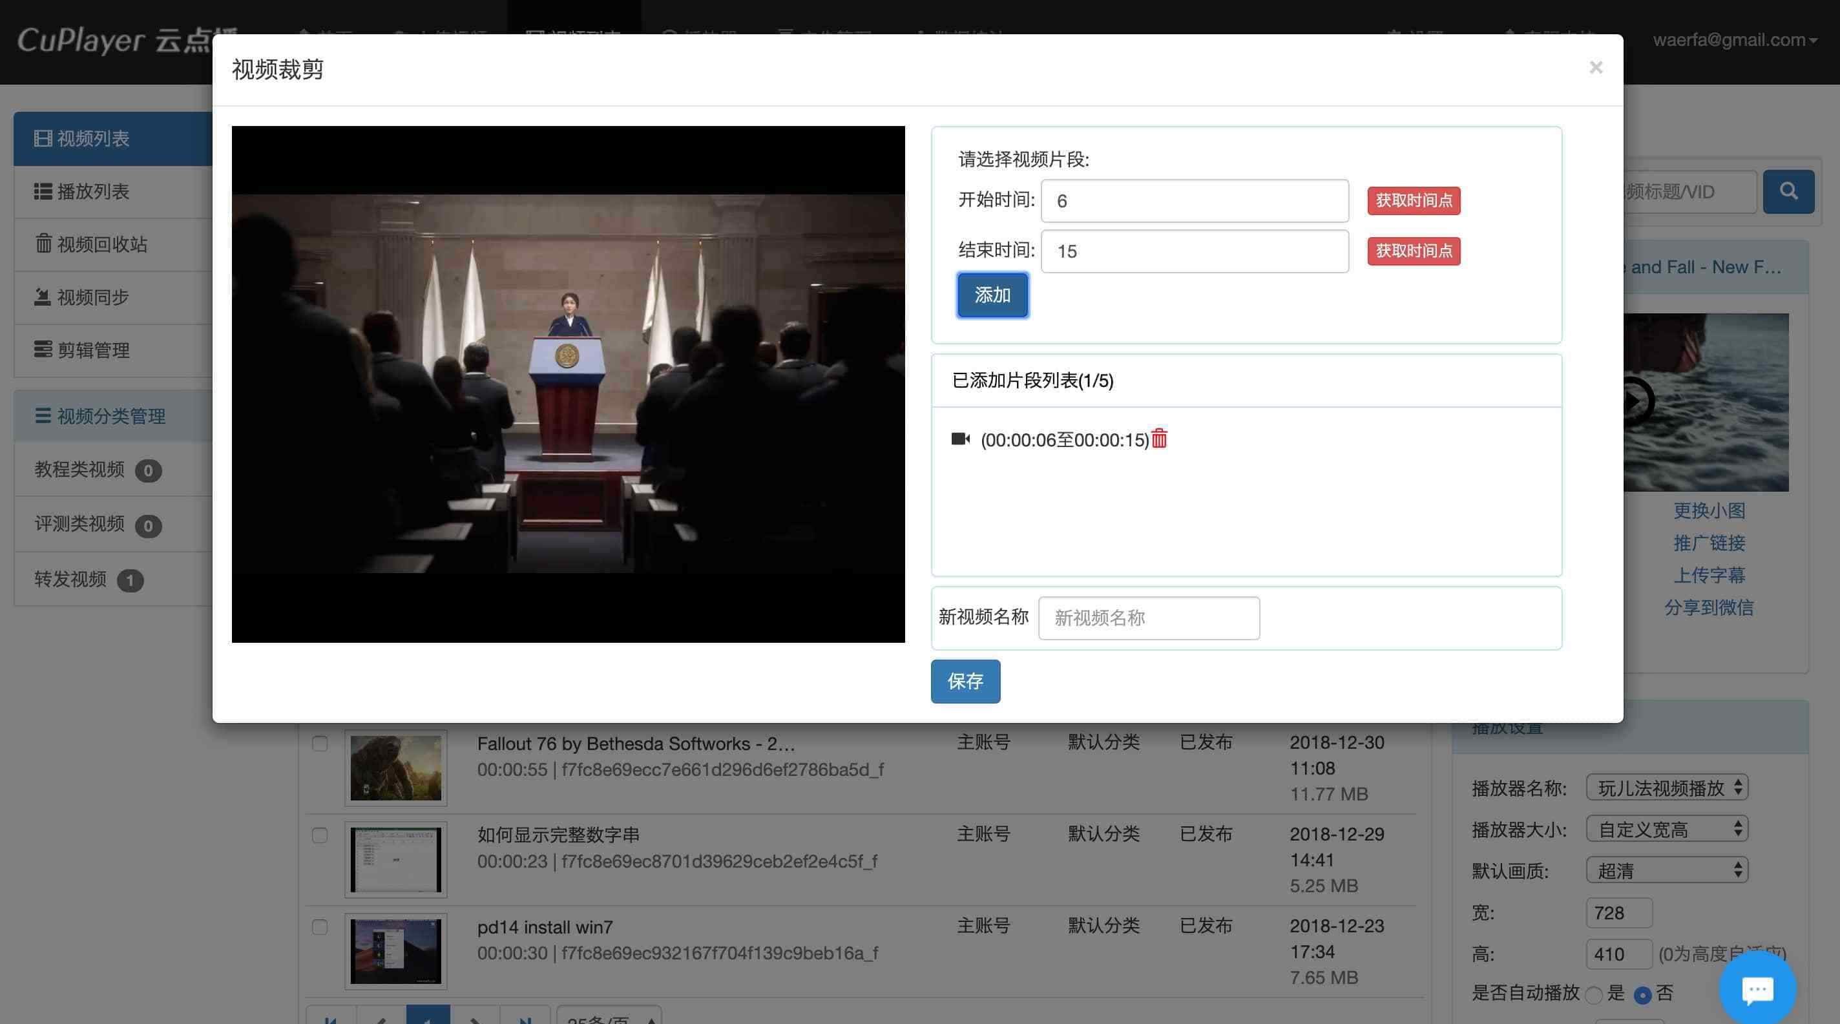Screen dimensions: 1840x1024
Task: Select the 转发视频 category
Action: coord(113,579)
